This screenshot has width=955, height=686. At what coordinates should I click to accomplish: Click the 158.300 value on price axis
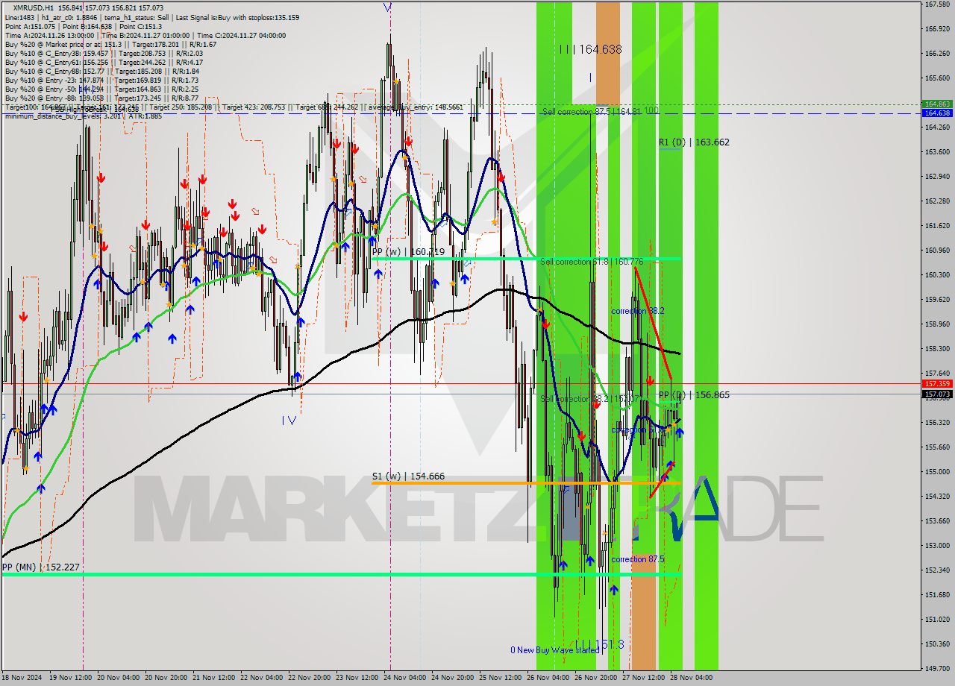(x=936, y=349)
